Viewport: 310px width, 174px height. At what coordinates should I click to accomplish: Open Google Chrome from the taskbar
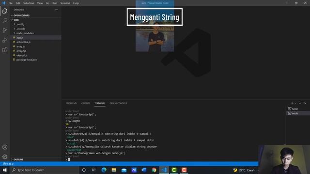click(154, 170)
